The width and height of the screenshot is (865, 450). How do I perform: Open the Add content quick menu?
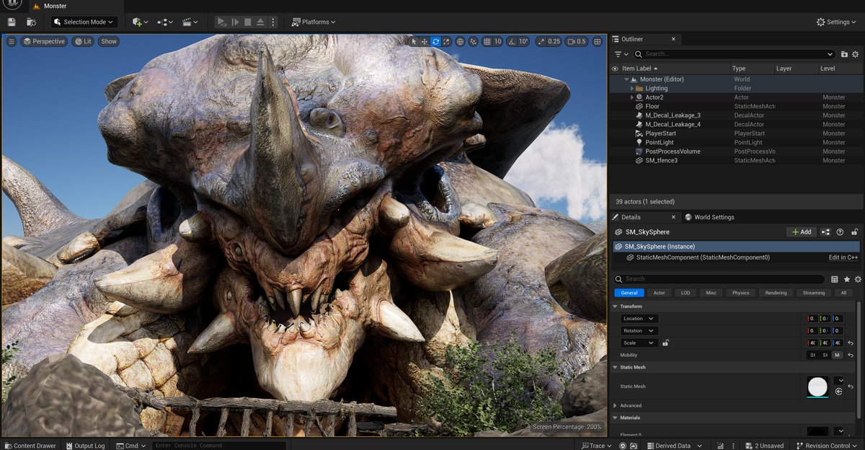(x=140, y=22)
